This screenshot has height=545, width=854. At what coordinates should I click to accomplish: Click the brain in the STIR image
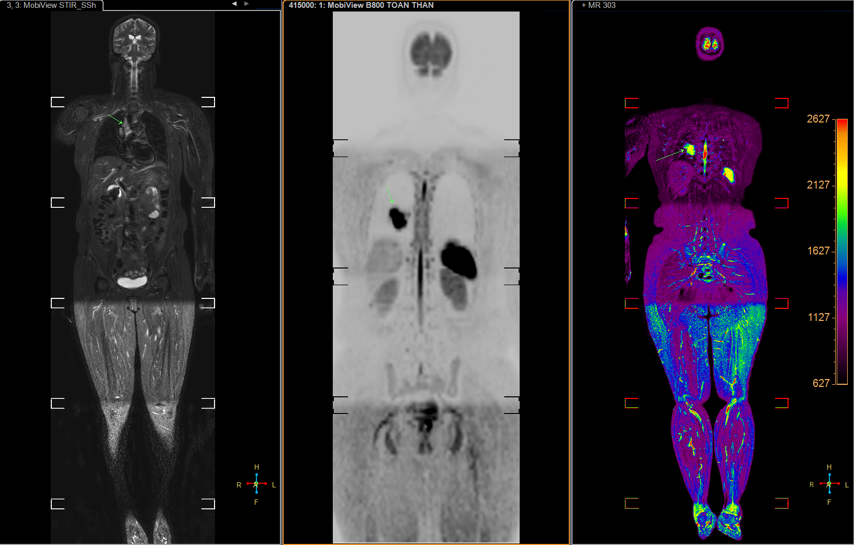pos(135,39)
